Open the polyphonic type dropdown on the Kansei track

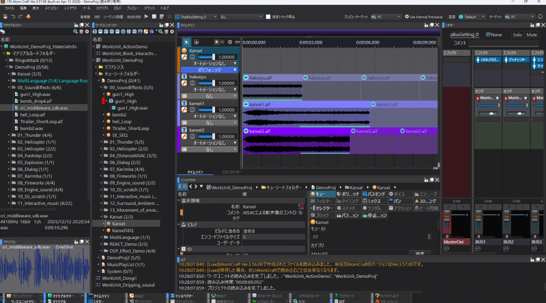[210, 70]
